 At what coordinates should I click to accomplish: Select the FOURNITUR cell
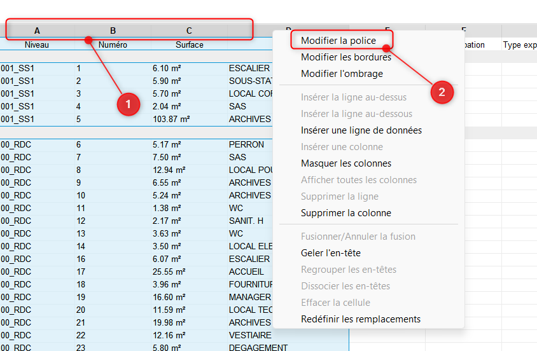[x=250, y=284]
